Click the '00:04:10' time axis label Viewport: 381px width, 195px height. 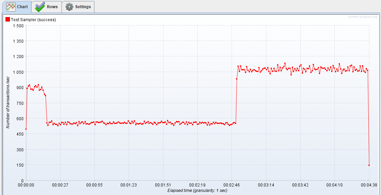pyautogui.click(x=335, y=185)
